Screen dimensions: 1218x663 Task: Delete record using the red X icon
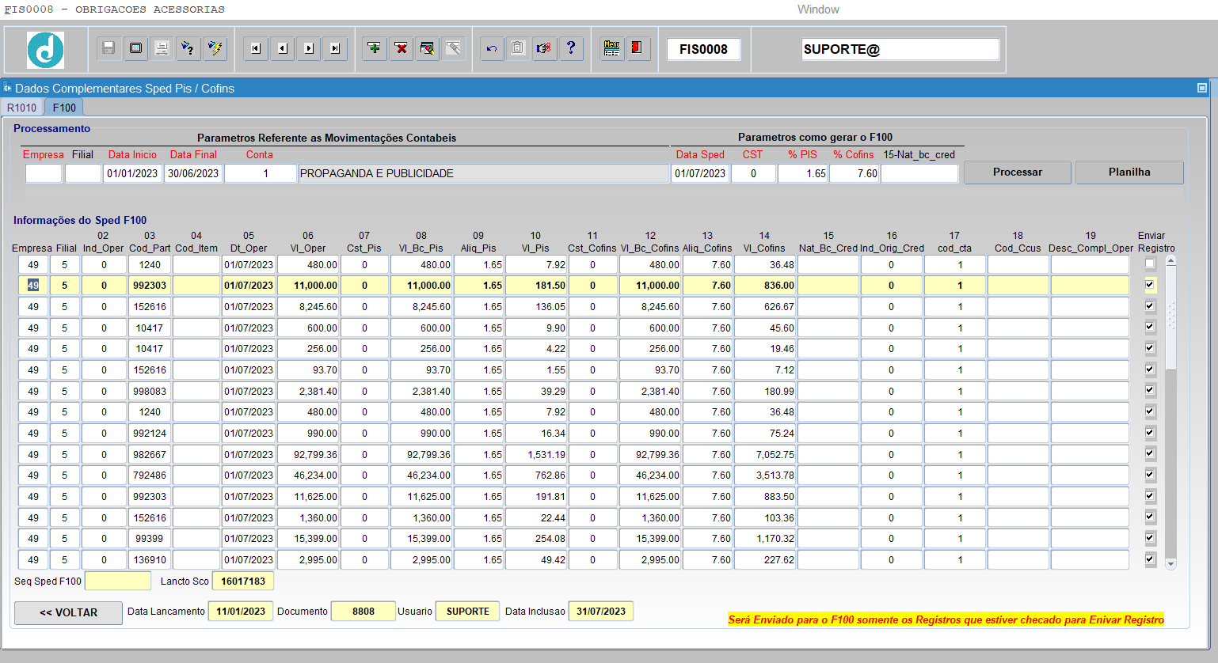coord(402,48)
